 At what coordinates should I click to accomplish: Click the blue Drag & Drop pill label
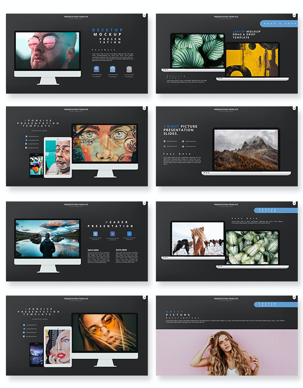(x=278, y=24)
